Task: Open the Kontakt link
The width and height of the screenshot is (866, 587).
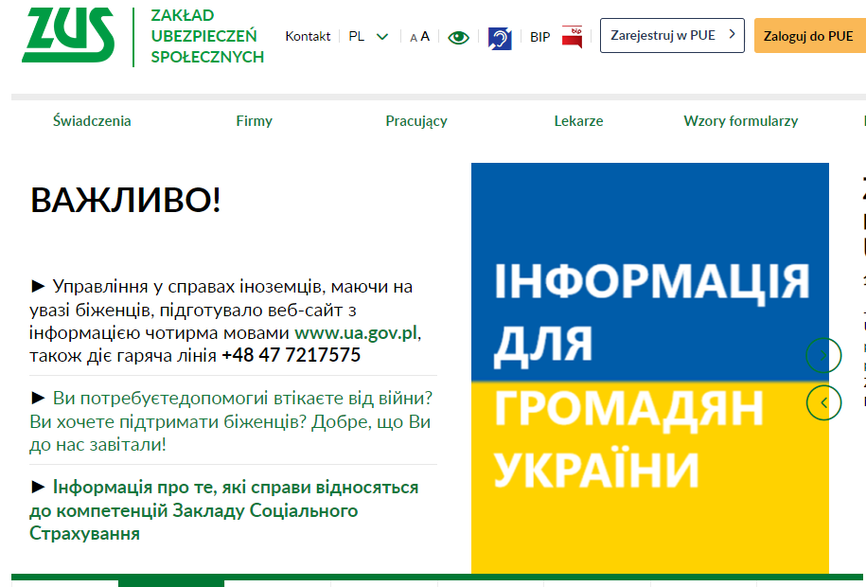Action: point(308,37)
